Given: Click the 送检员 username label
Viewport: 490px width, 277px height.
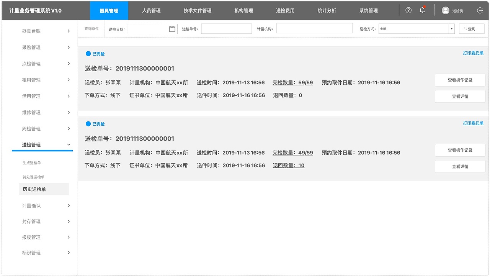Looking at the screenshot, I should [457, 11].
